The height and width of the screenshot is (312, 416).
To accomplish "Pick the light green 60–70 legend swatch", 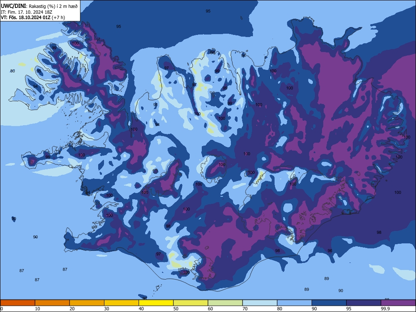I will pos(225,303).
